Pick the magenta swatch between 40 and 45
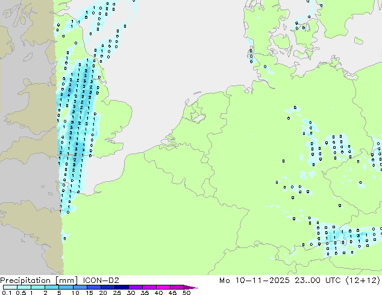Screen dimensions: 382x295 coord(163,287)
